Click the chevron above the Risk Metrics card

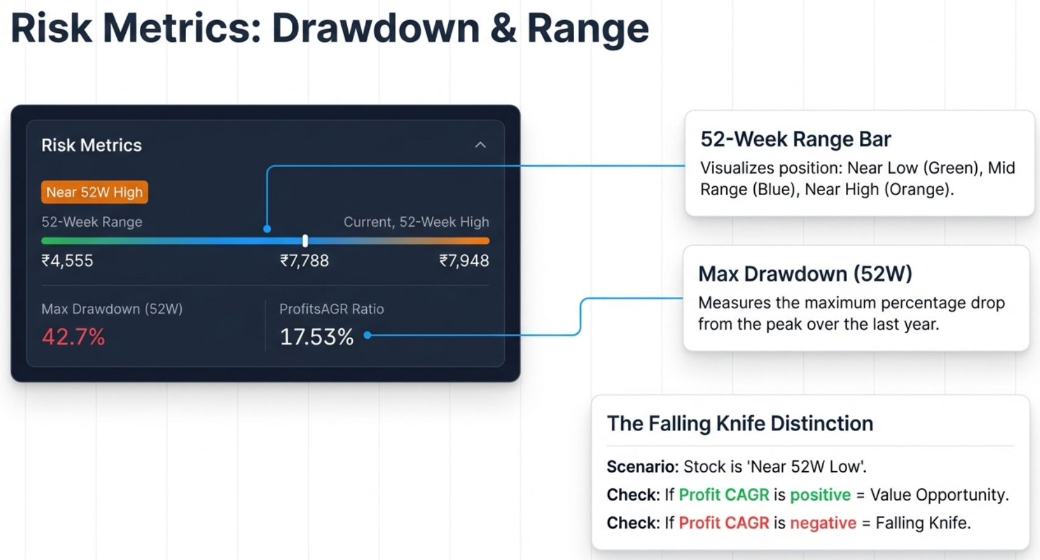(x=480, y=145)
